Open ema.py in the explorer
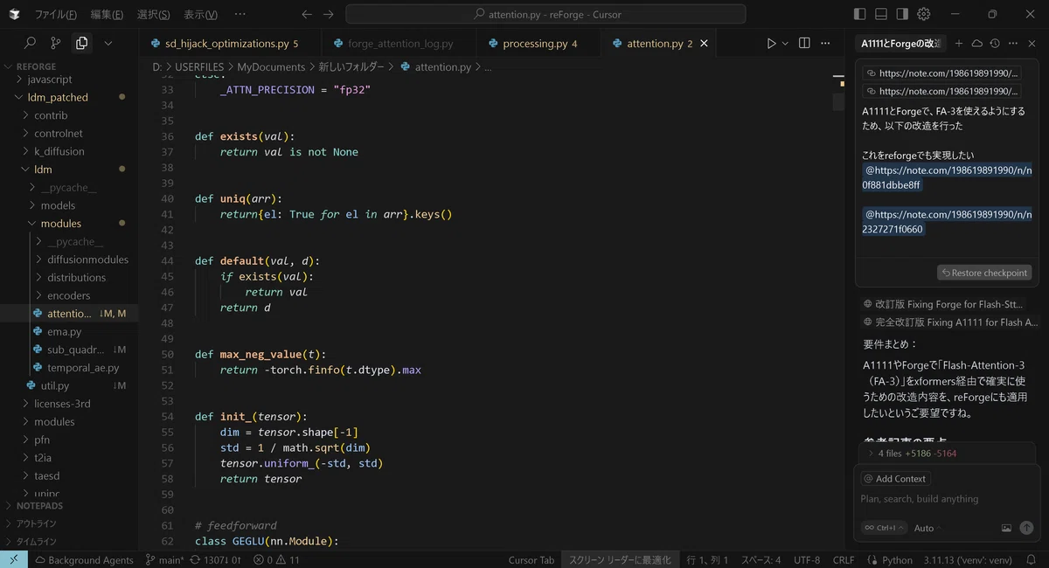The image size is (1049, 568). pyautogui.click(x=69, y=332)
